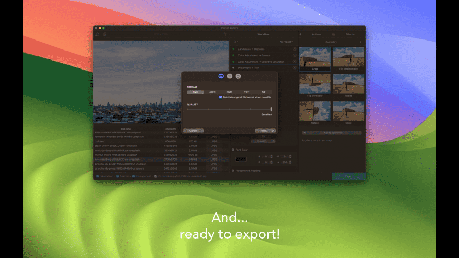Click the File name column header
The height and width of the screenshot is (258, 459).
pos(126,129)
